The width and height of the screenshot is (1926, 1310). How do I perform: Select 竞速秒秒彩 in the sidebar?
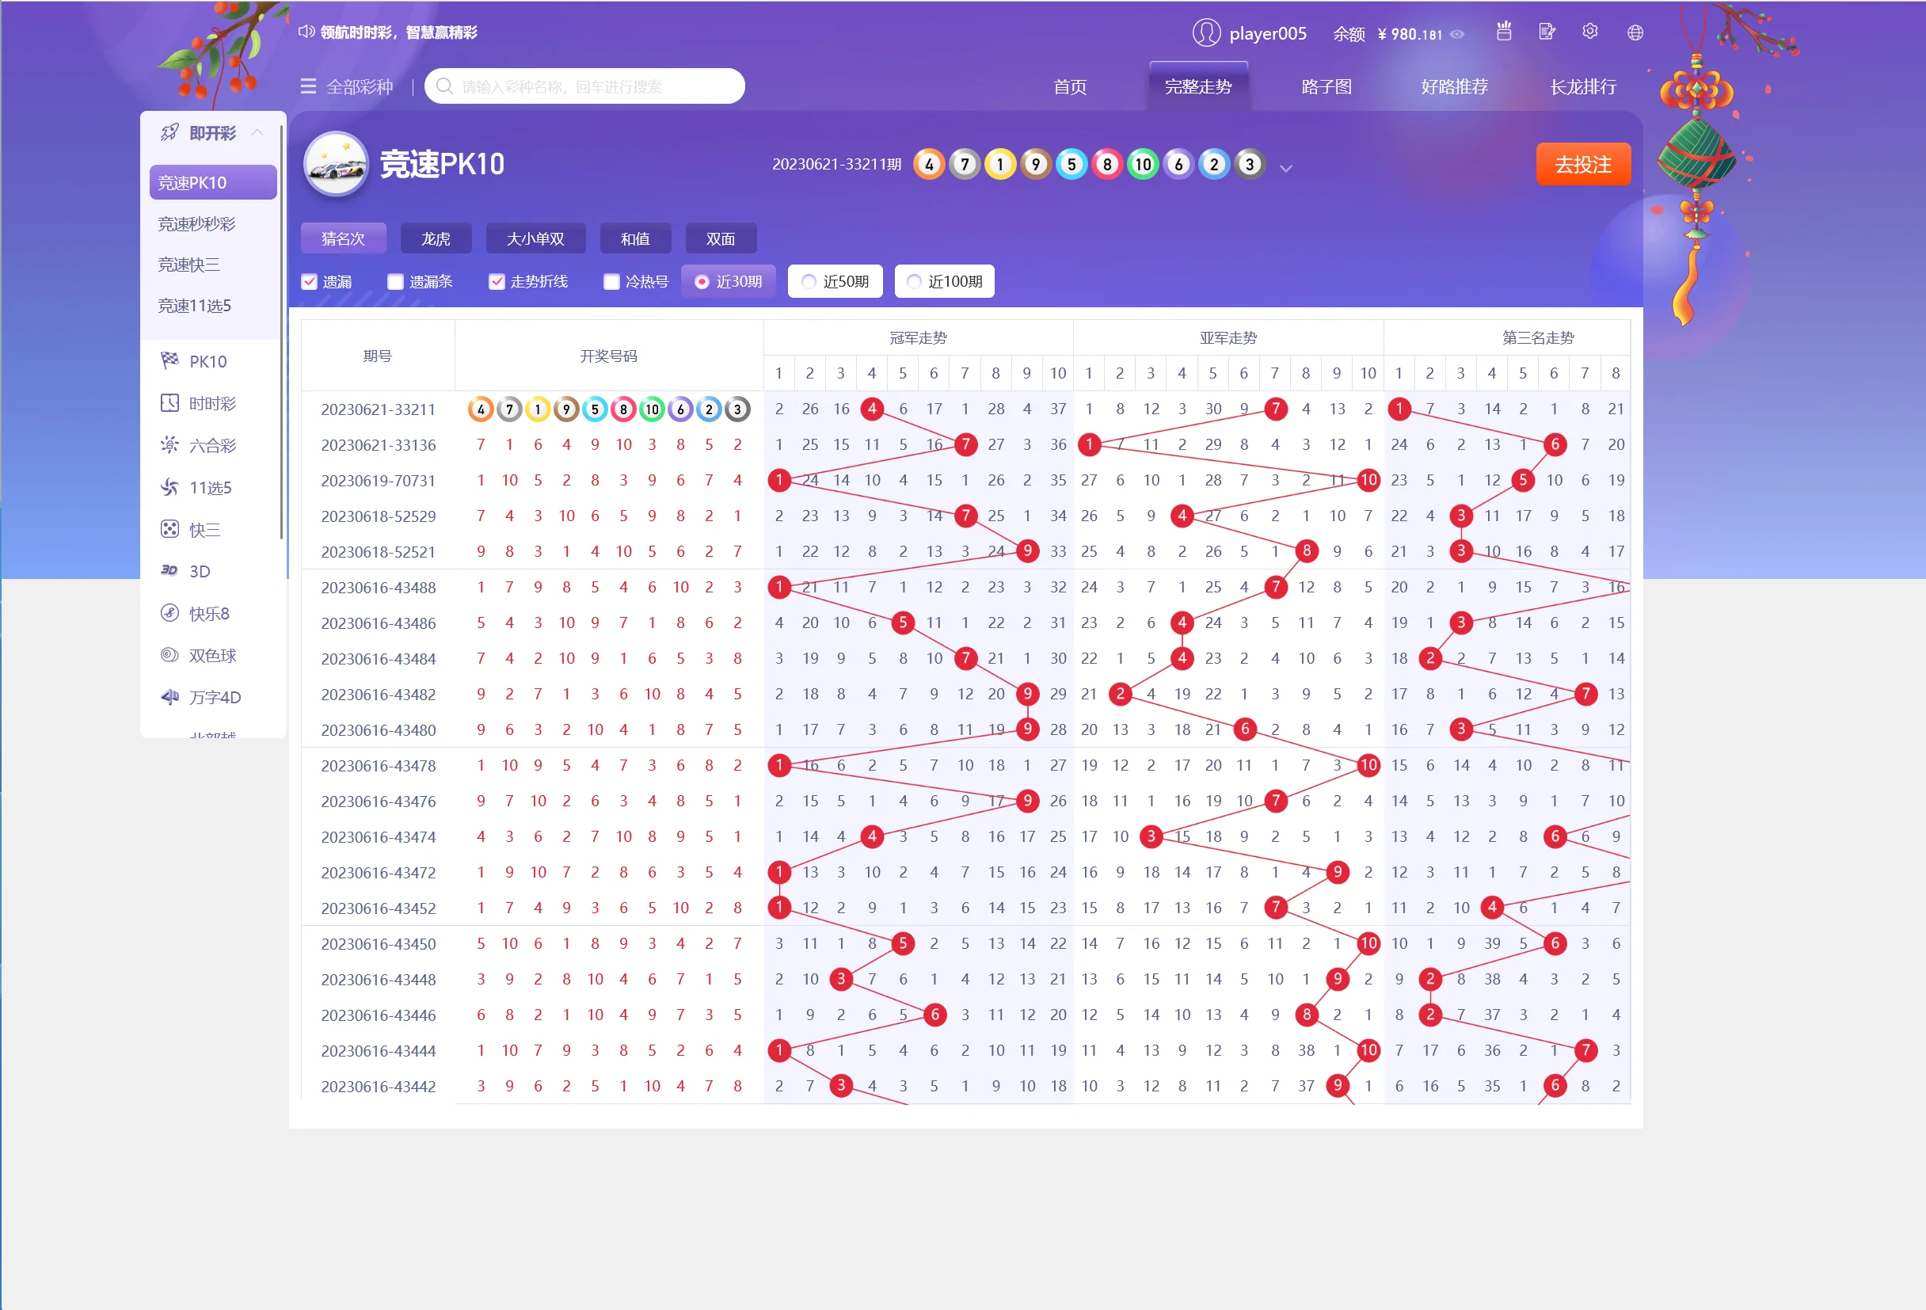coord(197,223)
